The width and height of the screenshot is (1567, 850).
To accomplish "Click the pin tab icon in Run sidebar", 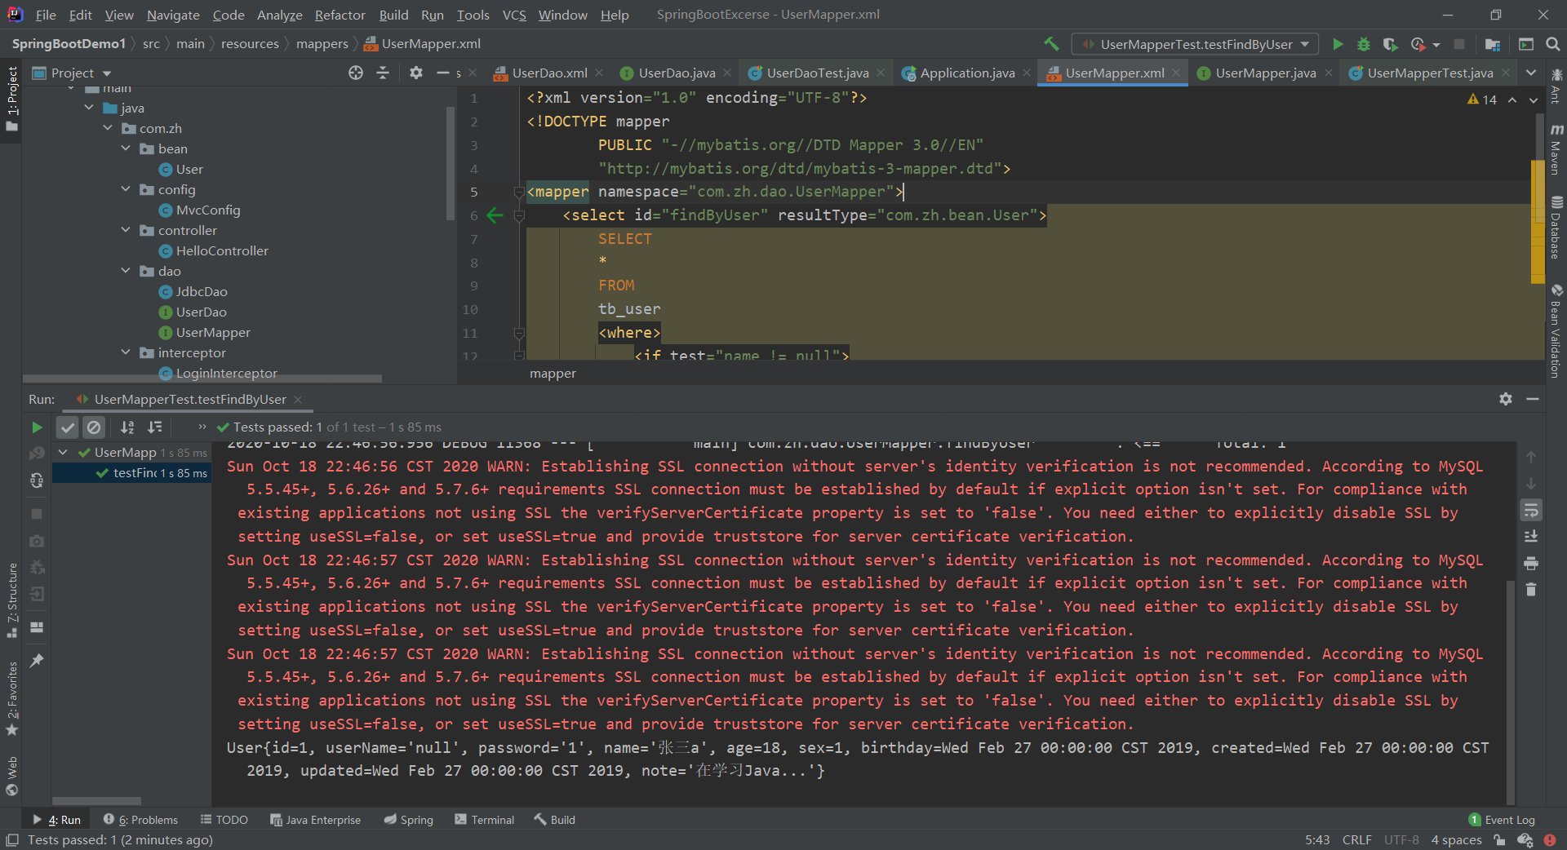I will [37, 661].
